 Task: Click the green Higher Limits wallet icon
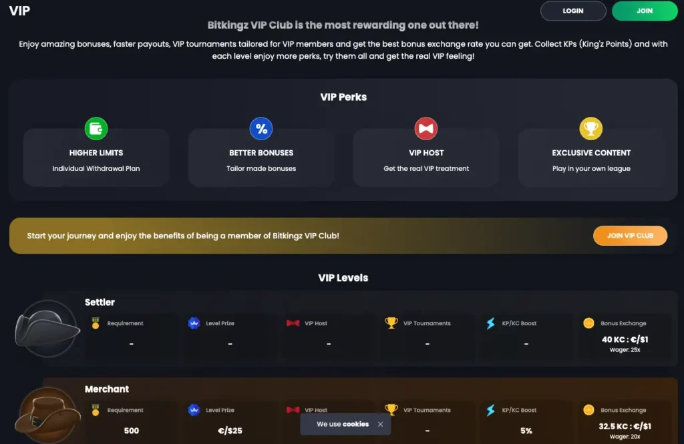(x=96, y=129)
